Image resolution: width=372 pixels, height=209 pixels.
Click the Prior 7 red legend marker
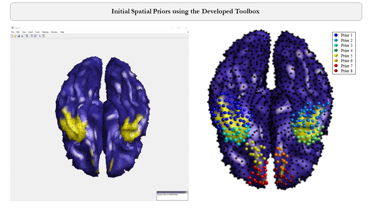336,66
